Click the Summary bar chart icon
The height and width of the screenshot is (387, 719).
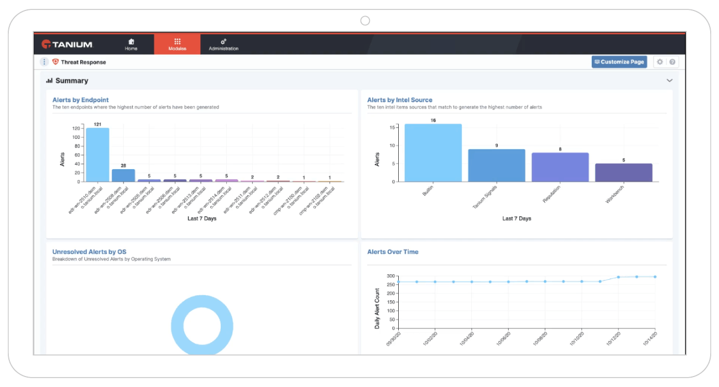coord(49,81)
